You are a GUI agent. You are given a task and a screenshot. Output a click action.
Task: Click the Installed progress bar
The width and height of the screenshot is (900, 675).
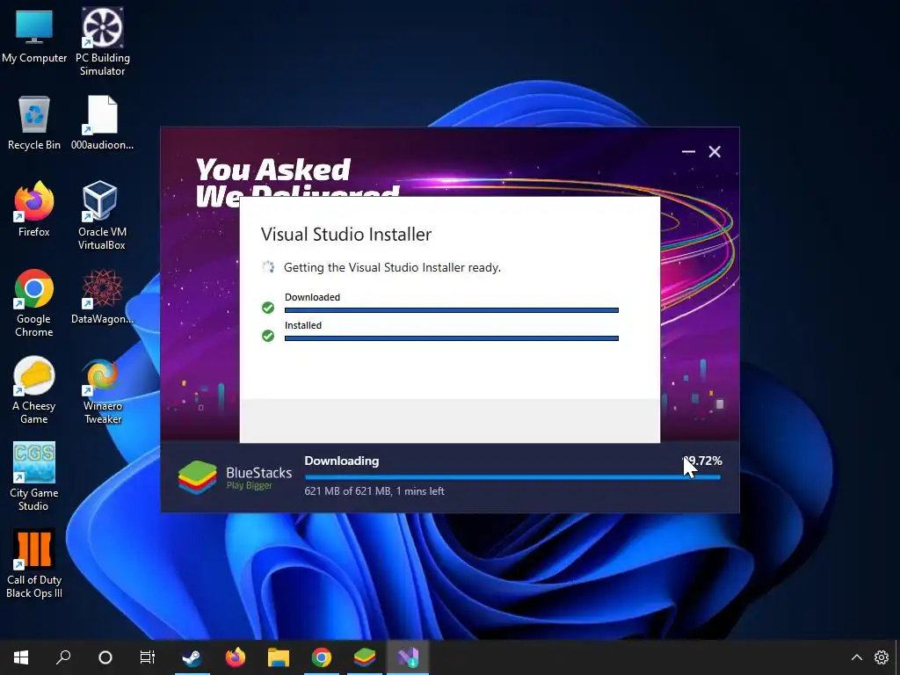(452, 338)
